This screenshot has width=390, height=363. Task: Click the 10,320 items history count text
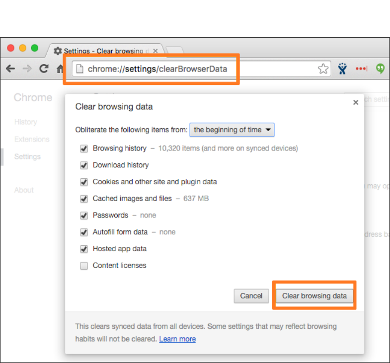click(228, 148)
